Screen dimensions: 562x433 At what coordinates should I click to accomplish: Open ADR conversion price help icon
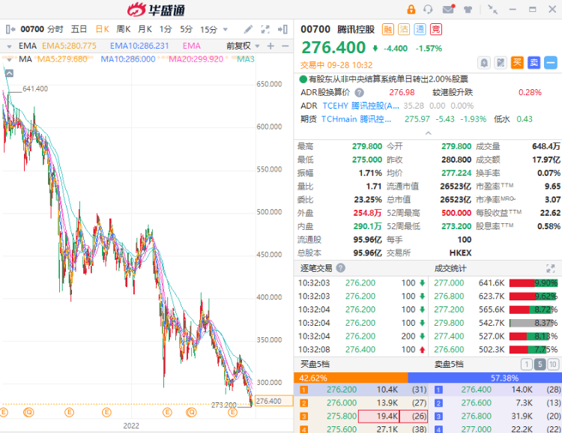click(359, 93)
